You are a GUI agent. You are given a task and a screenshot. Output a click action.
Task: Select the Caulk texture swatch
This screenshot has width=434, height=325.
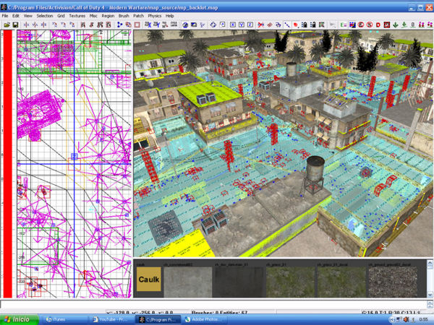(148, 279)
